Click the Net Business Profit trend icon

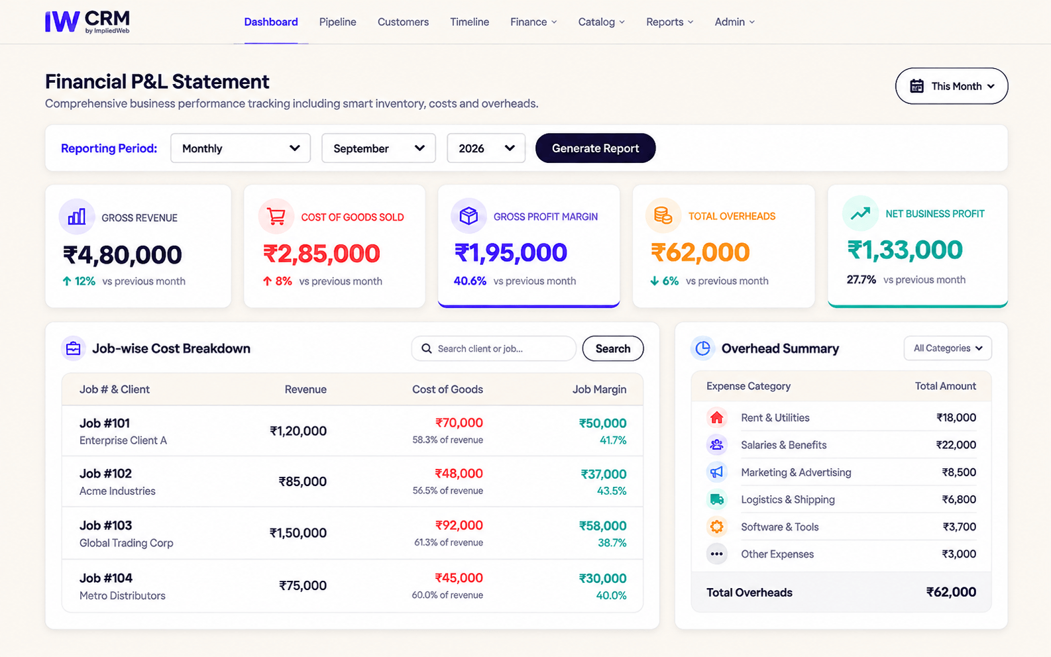[x=860, y=213]
